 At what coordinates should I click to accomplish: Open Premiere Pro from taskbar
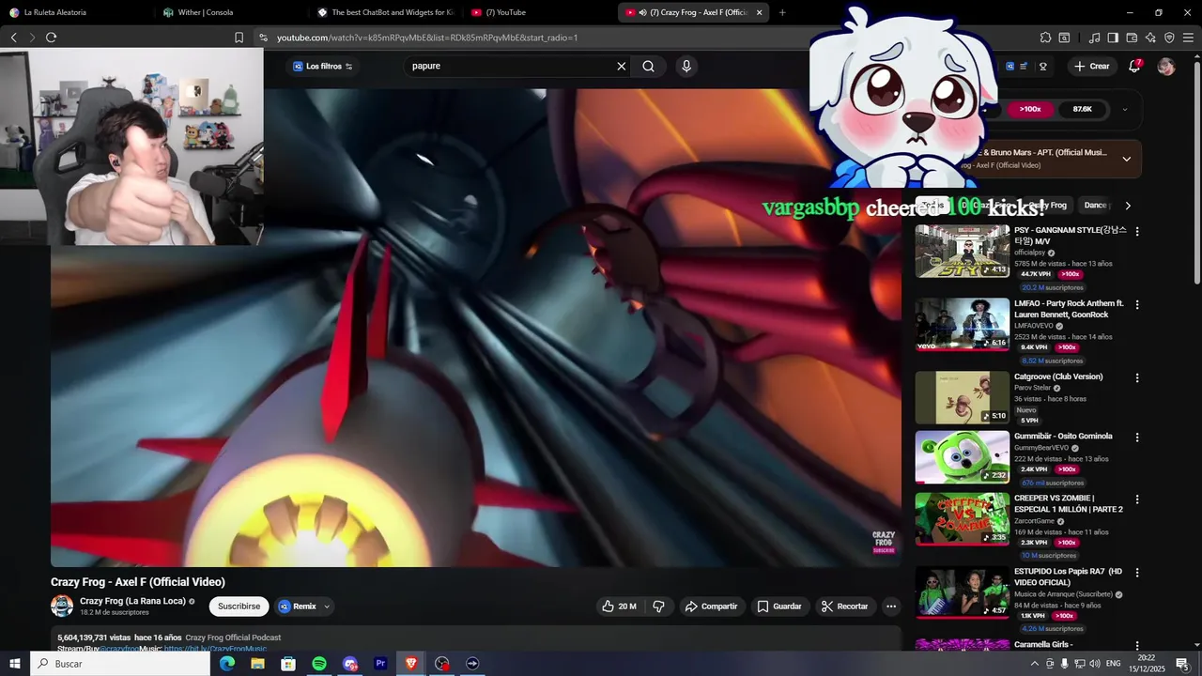click(x=380, y=664)
